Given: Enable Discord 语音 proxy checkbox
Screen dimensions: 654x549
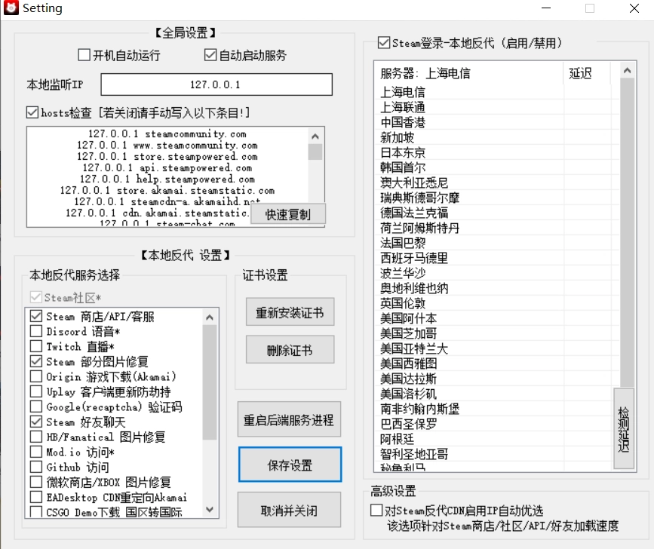Looking at the screenshot, I should (36, 332).
